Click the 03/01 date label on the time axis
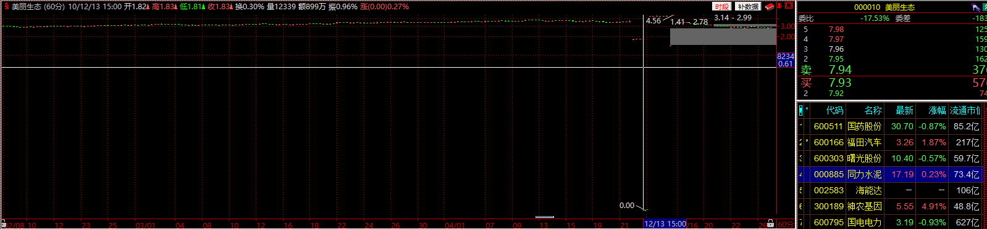The width and height of the screenshot is (987, 229). click(x=145, y=225)
